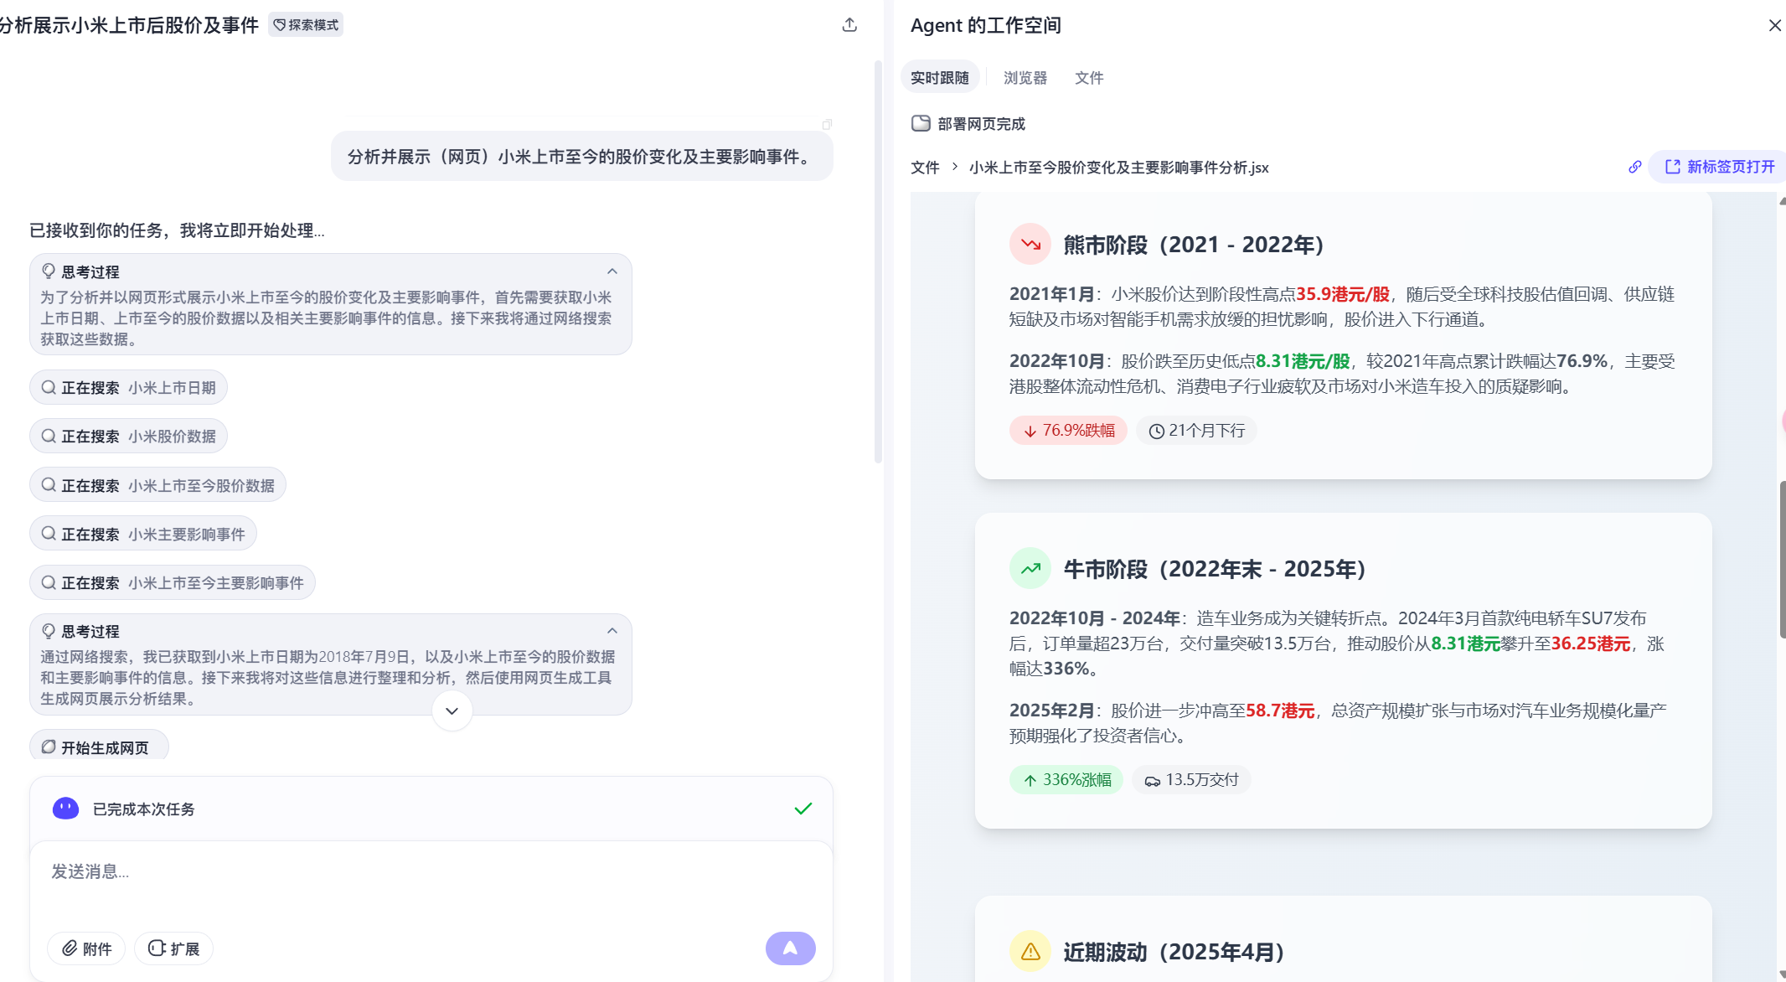Click the chat panel vertical scrollbar
This screenshot has width=1786, height=982.
click(x=878, y=261)
